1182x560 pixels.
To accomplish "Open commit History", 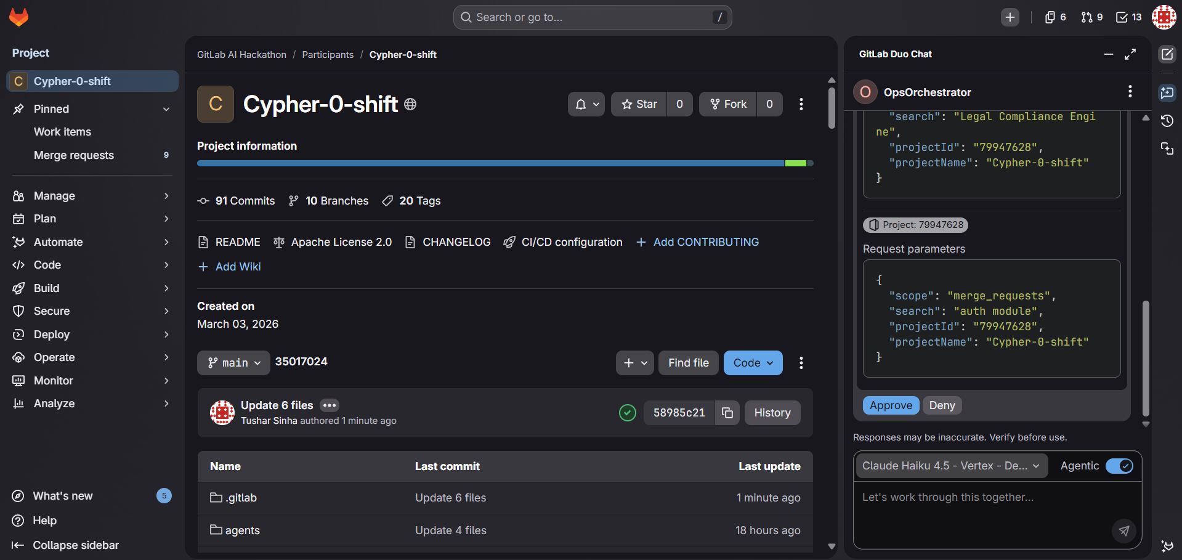I will 772,413.
